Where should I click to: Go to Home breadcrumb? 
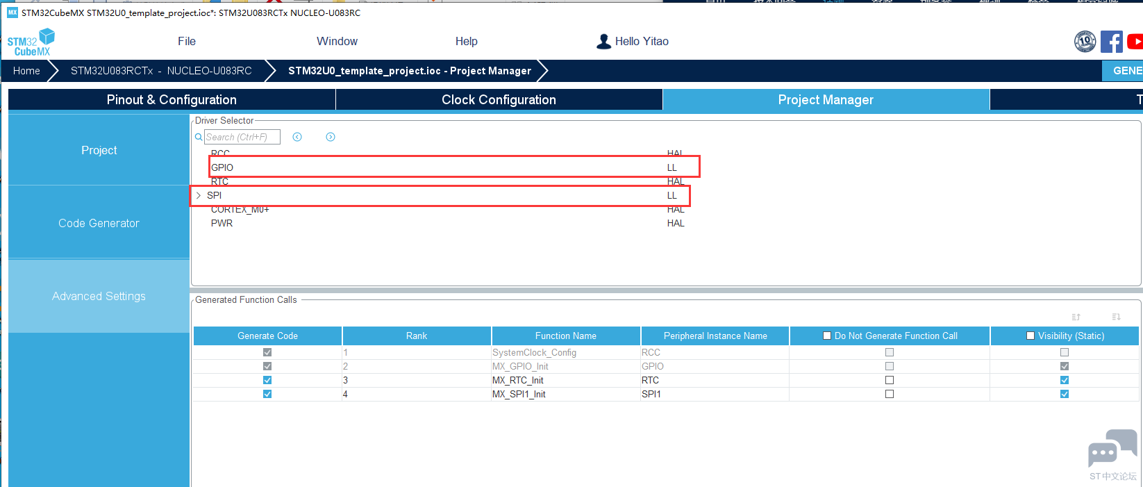pyautogui.click(x=26, y=71)
